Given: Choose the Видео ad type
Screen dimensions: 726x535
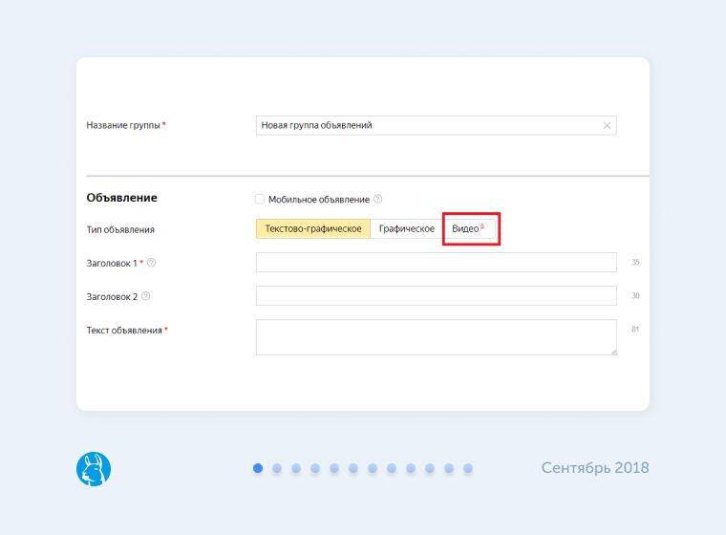Looking at the screenshot, I should 468,229.
